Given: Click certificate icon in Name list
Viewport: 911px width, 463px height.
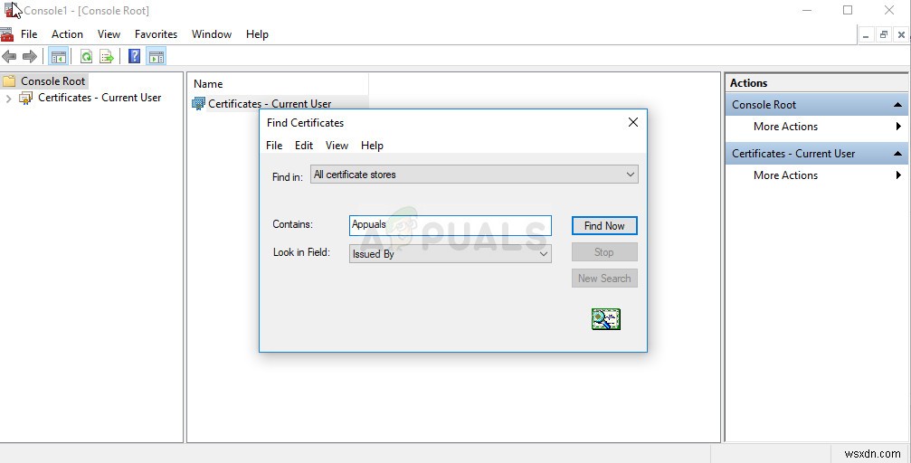Looking at the screenshot, I should [x=198, y=103].
